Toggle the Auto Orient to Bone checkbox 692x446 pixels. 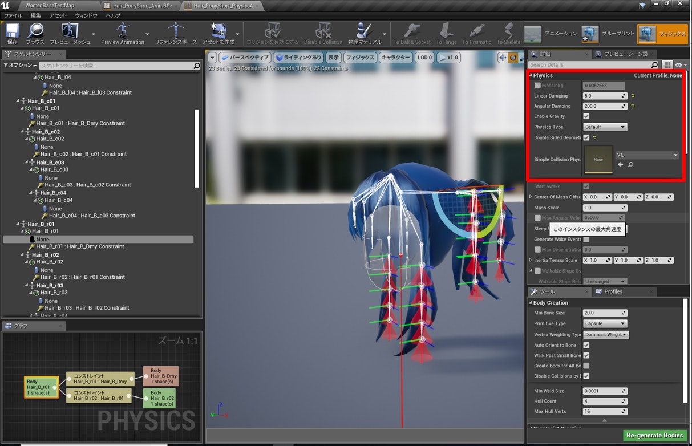[x=586, y=345]
